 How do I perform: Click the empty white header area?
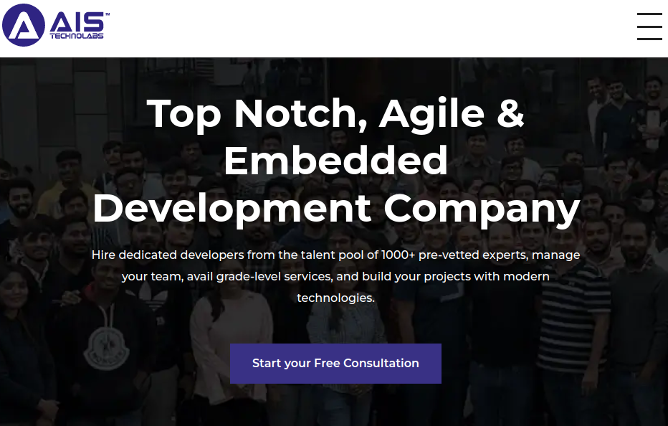point(358,27)
